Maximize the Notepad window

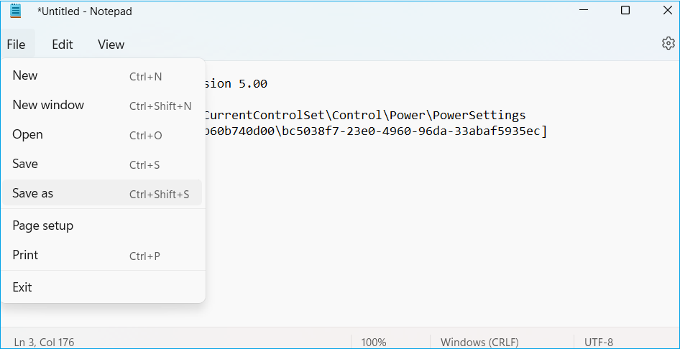(x=625, y=10)
